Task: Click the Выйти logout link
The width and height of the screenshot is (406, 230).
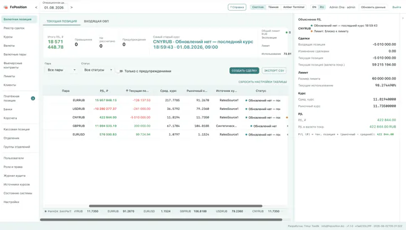Action: [397, 7]
